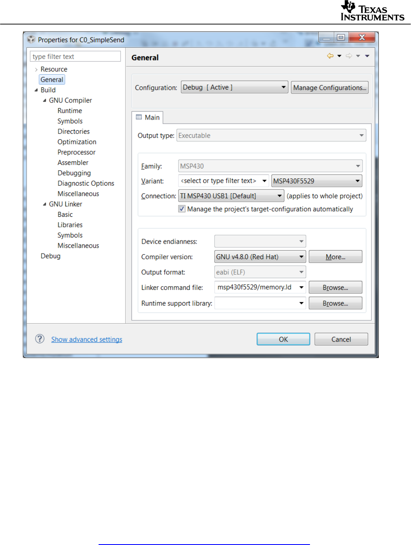Select Optimization in the tree
Image resolution: width=411 pixels, height=545 pixels.
point(77,142)
